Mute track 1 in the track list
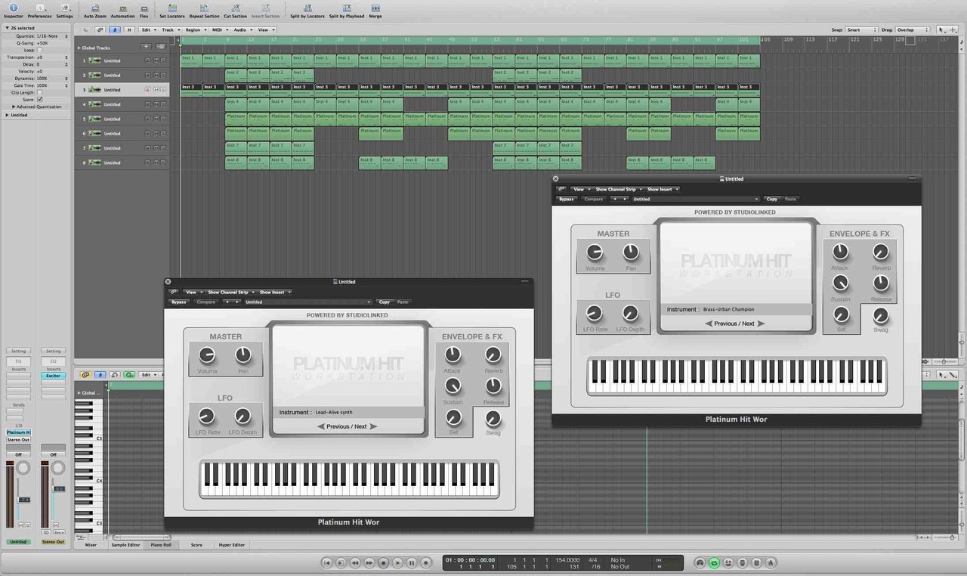This screenshot has width=967, height=576. pos(156,60)
